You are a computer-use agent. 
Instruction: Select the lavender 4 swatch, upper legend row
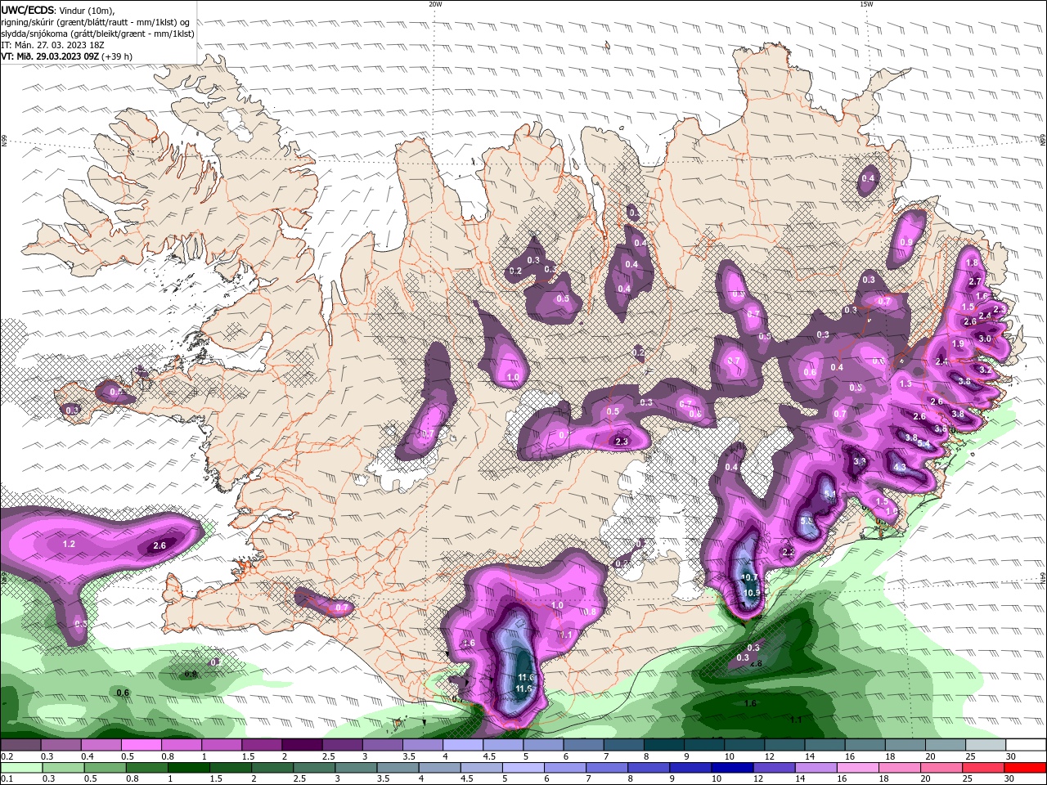click(x=463, y=746)
